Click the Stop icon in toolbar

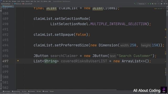[x=159, y=4]
